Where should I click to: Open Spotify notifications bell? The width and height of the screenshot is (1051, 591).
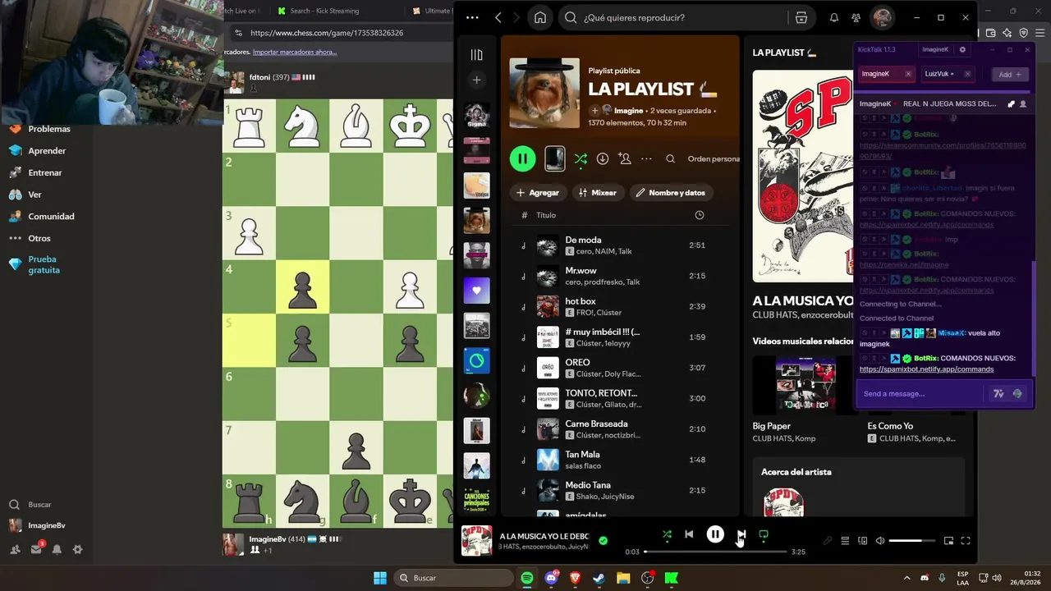coord(834,17)
